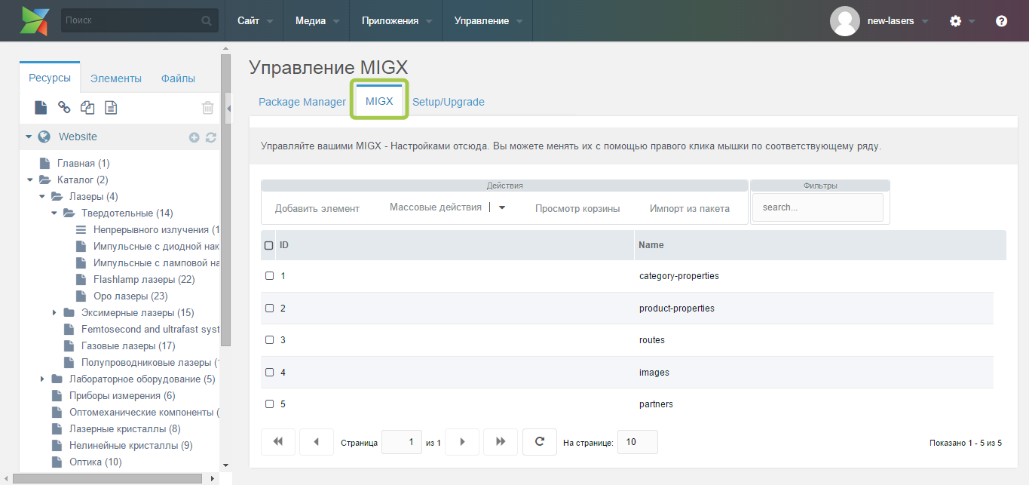Select the Ресурсы tab
Viewport: 1029px width, 485px height.
pyautogui.click(x=50, y=78)
